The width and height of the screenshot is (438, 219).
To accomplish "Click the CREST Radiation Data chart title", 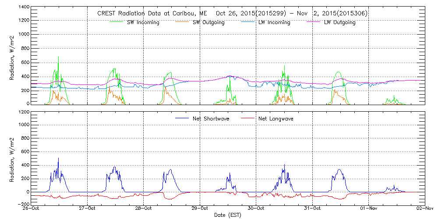I will (x=232, y=14).
